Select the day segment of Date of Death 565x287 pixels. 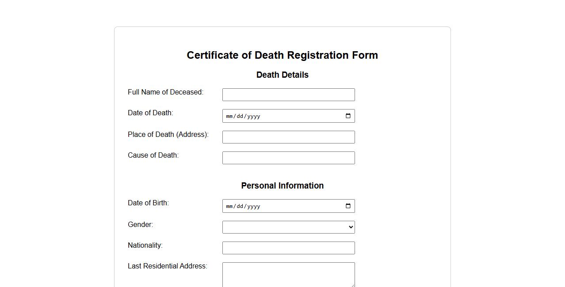(x=240, y=116)
